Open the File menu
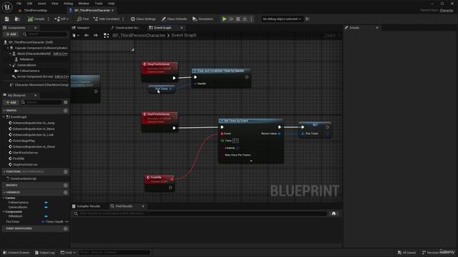 [x=19, y=4]
